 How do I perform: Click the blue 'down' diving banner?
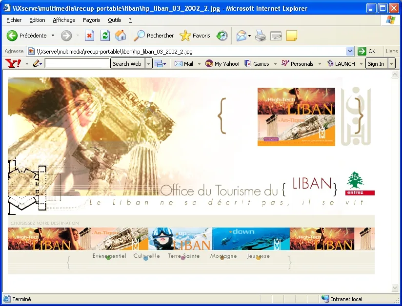(x=251, y=239)
